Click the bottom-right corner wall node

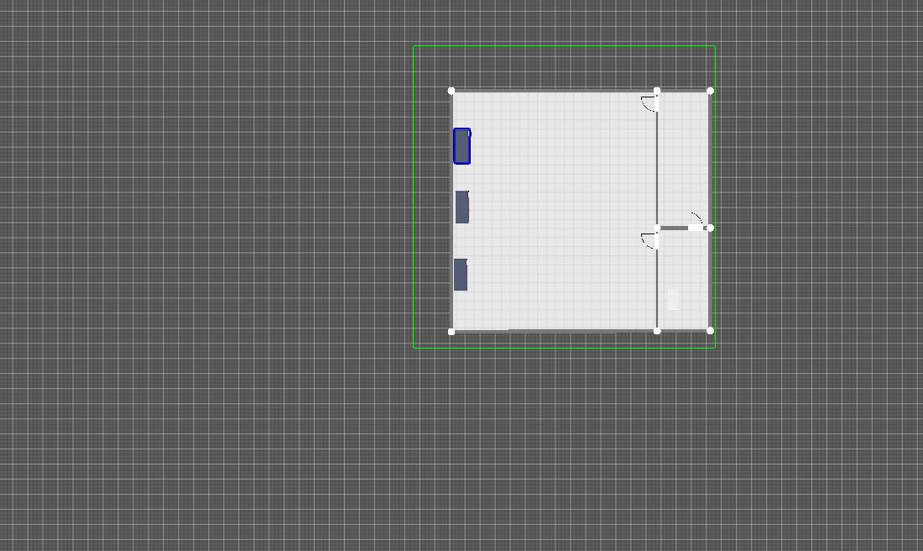711,331
